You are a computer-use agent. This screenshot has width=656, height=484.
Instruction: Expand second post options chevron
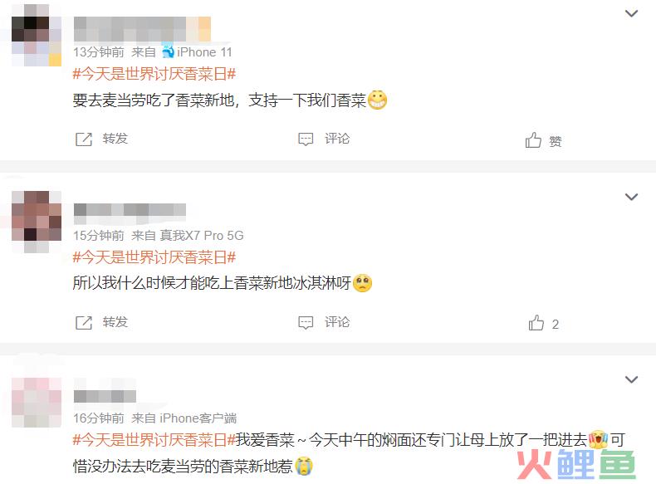coord(631,197)
